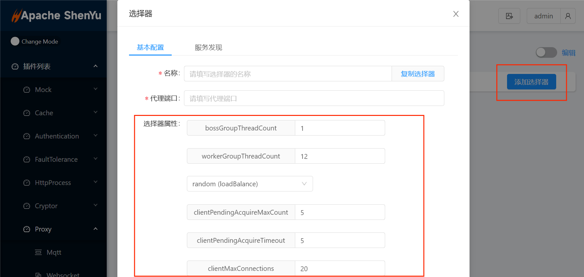Toggle the plugin edit switch near 编辑

point(546,53)
